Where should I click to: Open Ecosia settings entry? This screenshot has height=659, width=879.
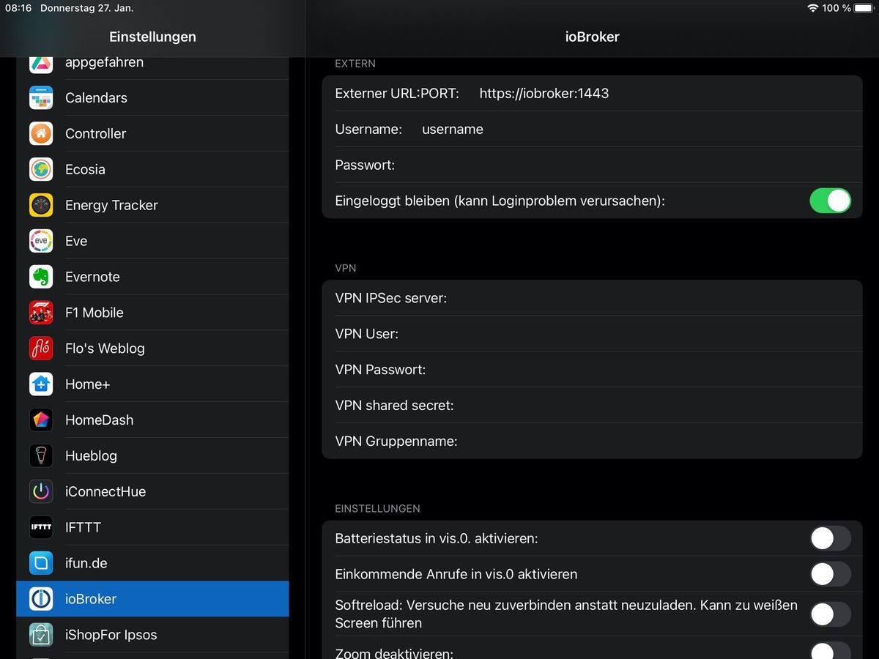click(152, 169)
